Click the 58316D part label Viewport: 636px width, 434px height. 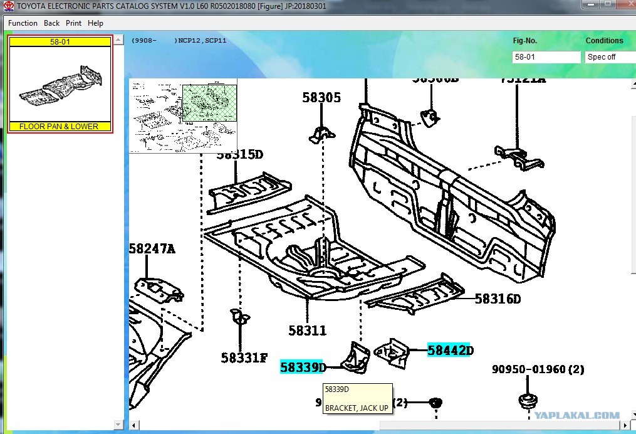(x=498, y=299)
